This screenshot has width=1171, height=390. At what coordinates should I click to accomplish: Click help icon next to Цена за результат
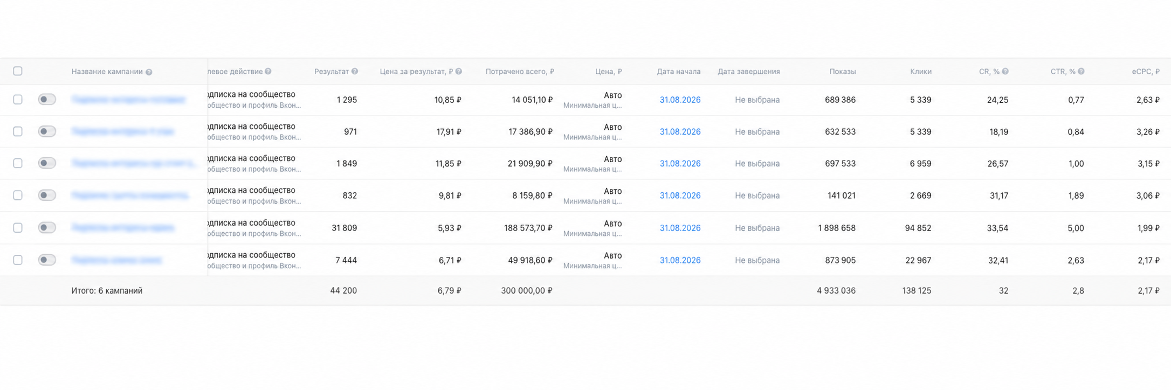[459, 72]
